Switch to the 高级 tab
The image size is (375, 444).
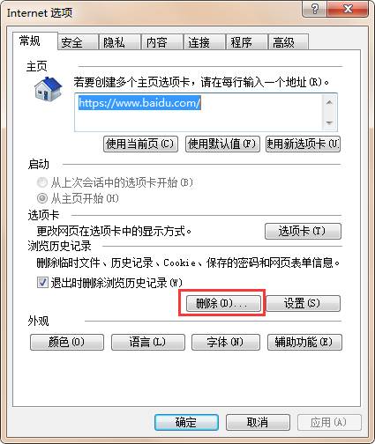288,42
